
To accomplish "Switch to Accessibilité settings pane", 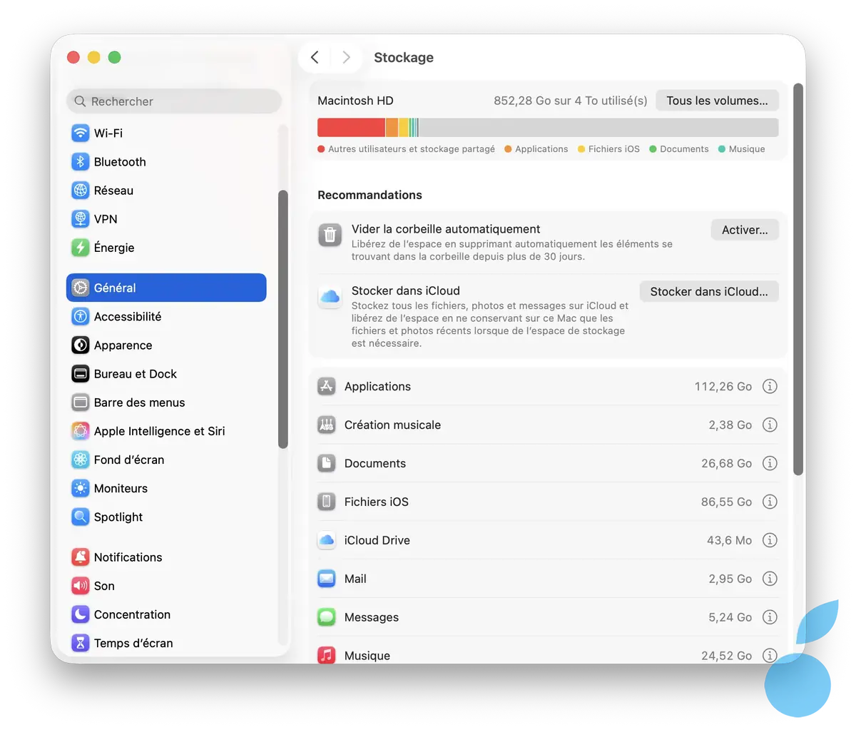I will tap(128, 317).
